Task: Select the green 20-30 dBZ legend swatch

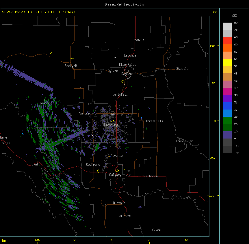Action: [x=227, y=121]
